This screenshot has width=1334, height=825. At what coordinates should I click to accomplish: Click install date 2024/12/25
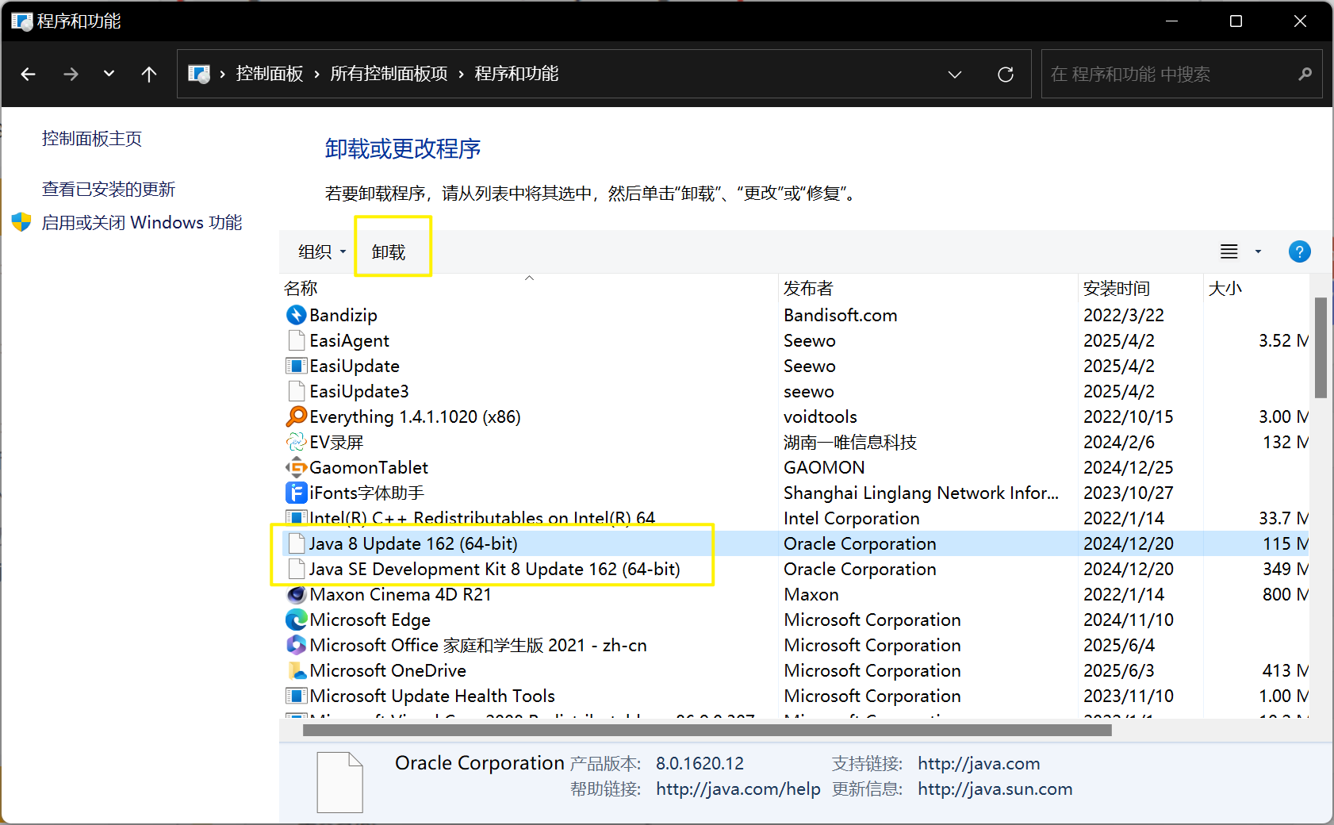tap(1129, 467)
